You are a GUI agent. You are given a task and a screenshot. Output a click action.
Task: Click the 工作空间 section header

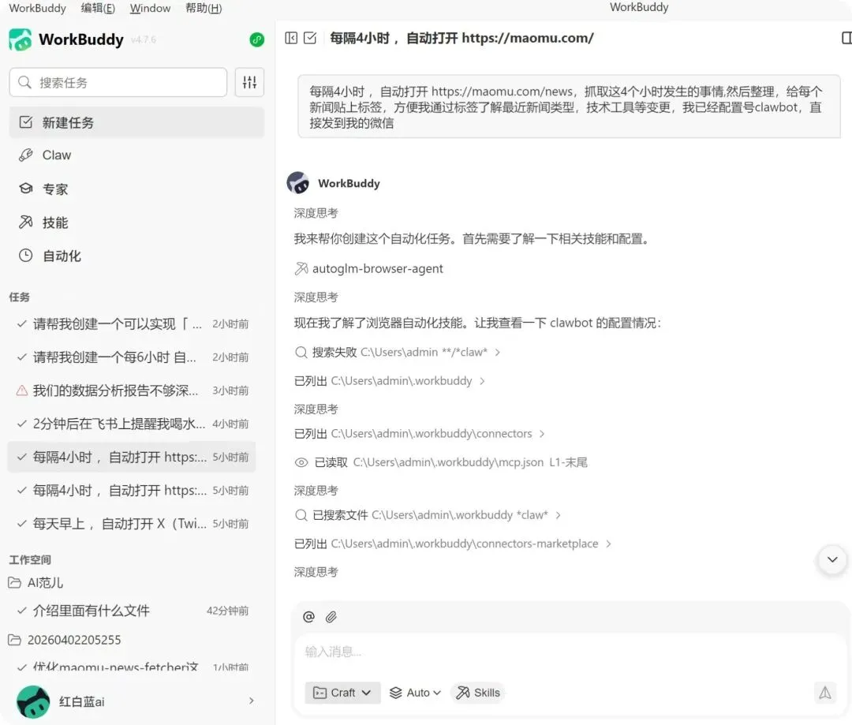click(30, 559)
